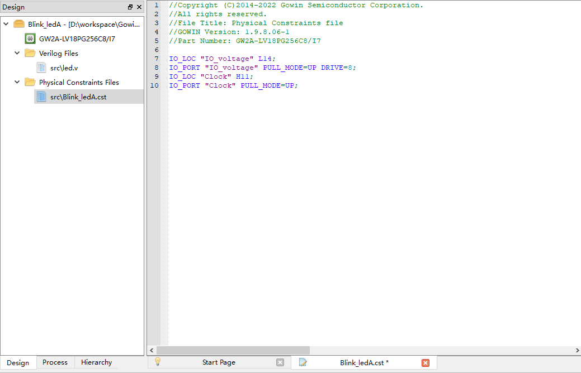Select the Verilog Files label
The width and height of the screenshot is (581, 373).
59,53
